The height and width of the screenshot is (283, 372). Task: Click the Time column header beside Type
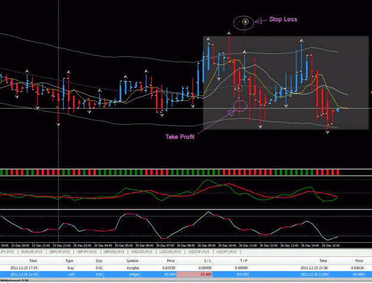(x=33, y=261)
